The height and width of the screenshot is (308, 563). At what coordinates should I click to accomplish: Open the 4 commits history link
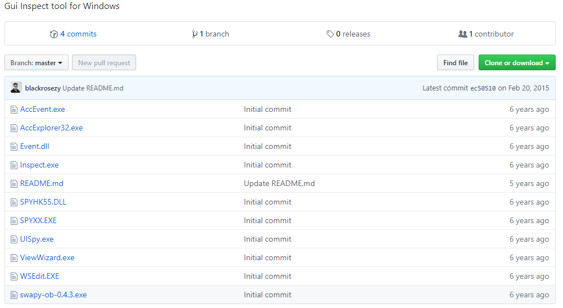pos(78,34)
